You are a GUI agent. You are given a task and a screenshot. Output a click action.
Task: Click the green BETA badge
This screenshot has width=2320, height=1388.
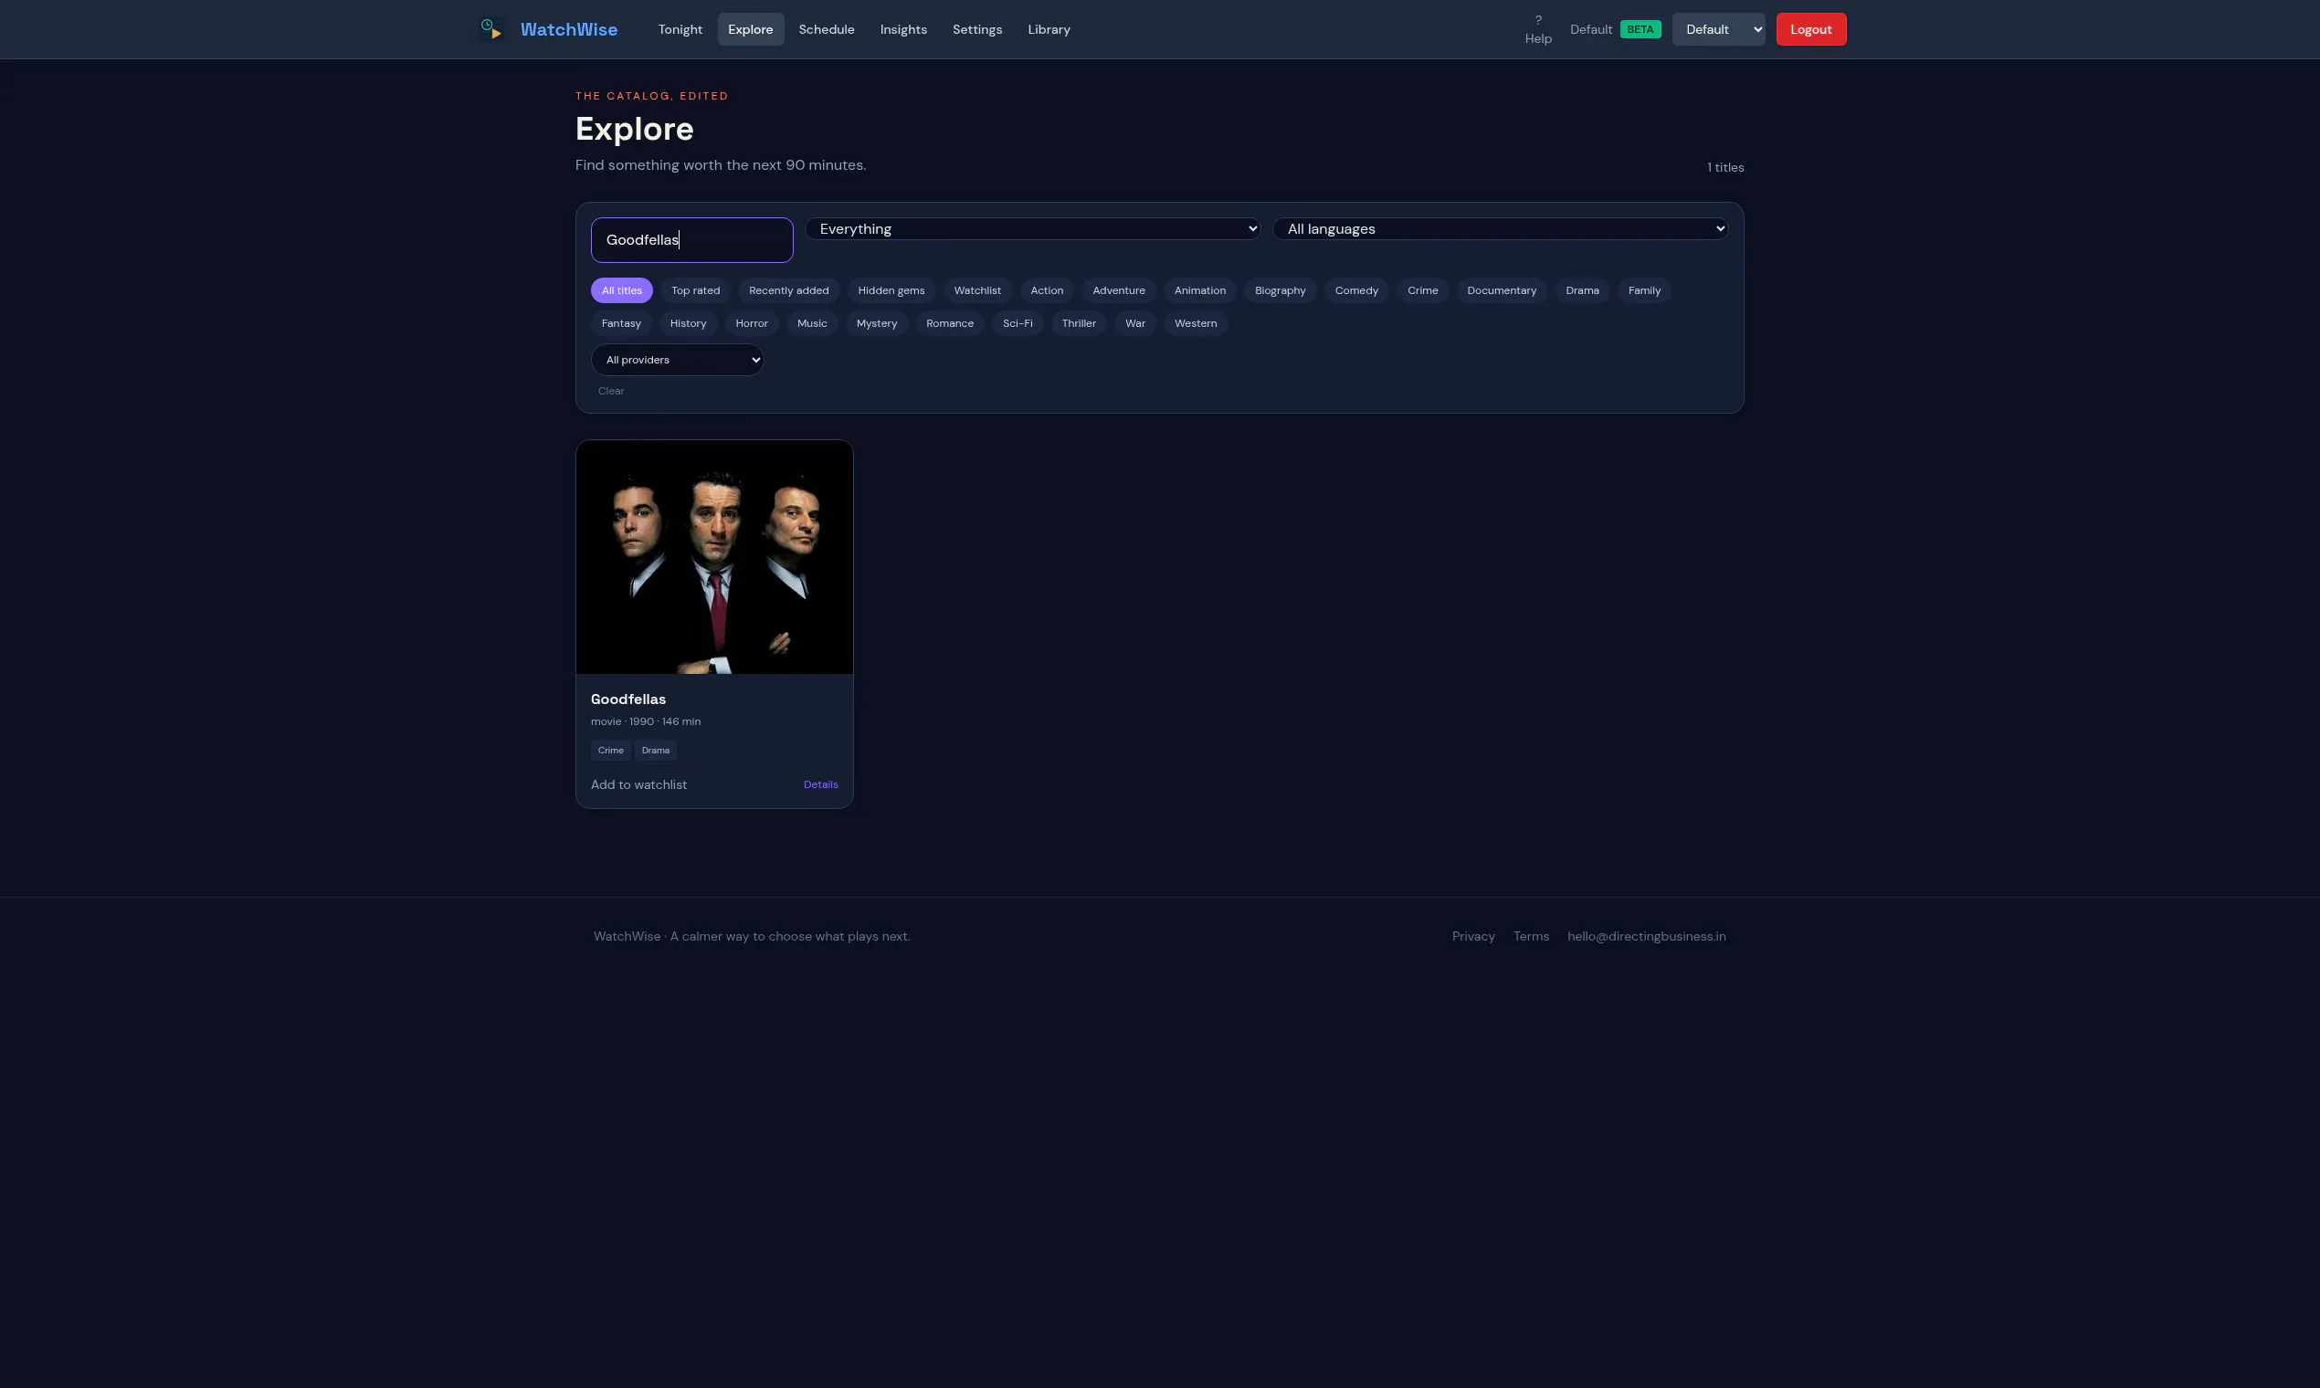1640,29
